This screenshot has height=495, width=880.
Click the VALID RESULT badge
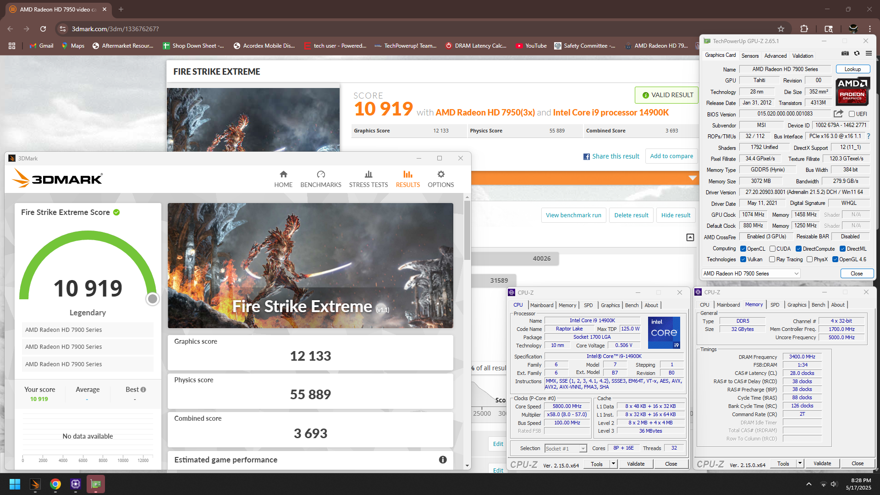tap(667, 95)
